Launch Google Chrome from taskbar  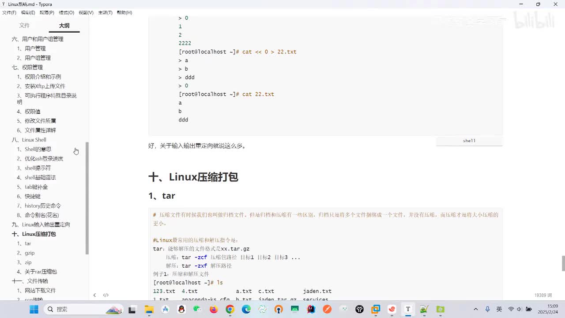click(x=230, y=309)
